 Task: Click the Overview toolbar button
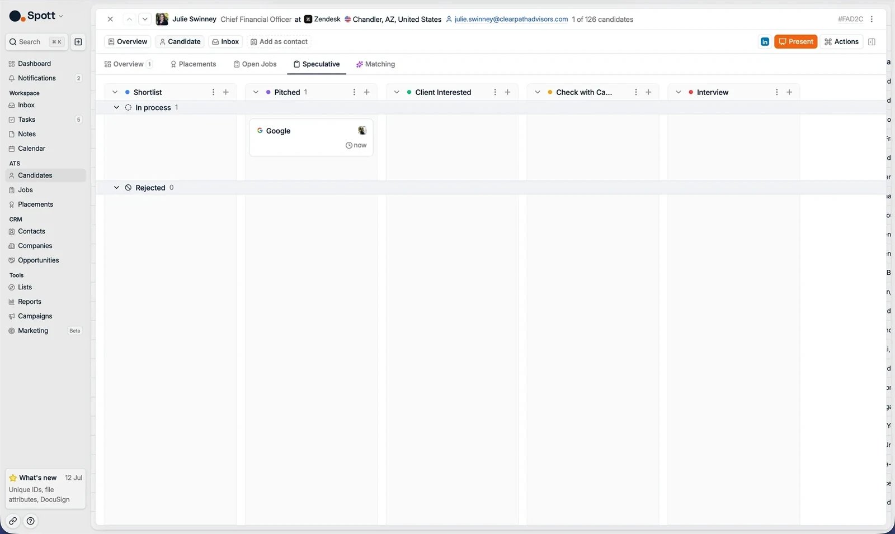[128, 42]
